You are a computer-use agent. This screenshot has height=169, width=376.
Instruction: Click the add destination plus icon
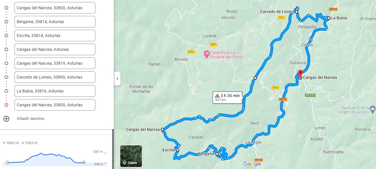pyautogui.click(x=6, y=119)
